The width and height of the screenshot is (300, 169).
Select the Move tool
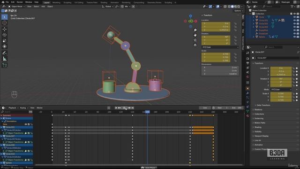4,29
